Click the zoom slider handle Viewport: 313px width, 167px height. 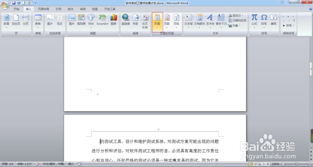[297, 164]
